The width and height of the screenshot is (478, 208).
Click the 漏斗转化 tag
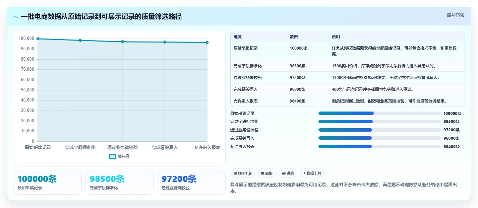456,15
